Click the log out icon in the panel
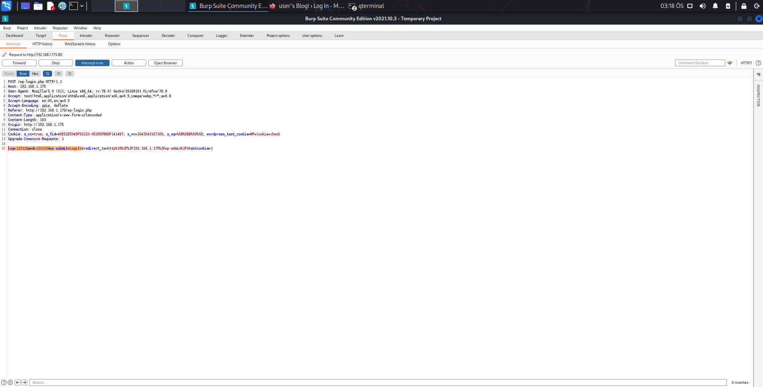Screen dimensions: 763x387 coord(757,6)
